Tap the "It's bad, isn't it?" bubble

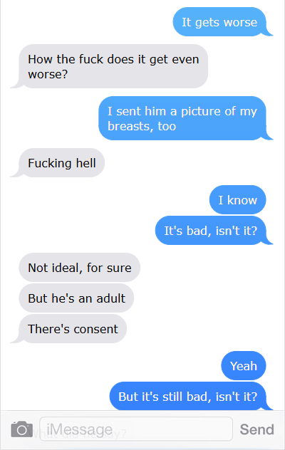[x=211, y=231]
